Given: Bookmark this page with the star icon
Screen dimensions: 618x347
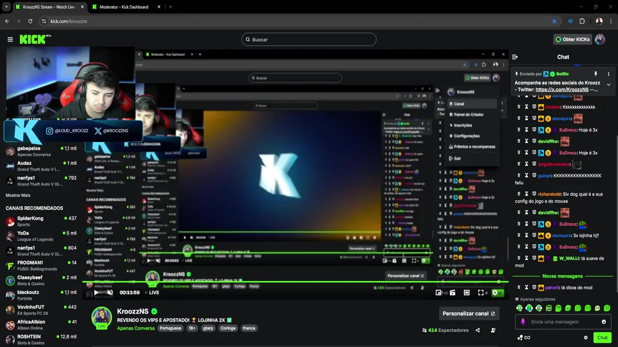Looking at the screenshot, I should click(x=554, y=21).
